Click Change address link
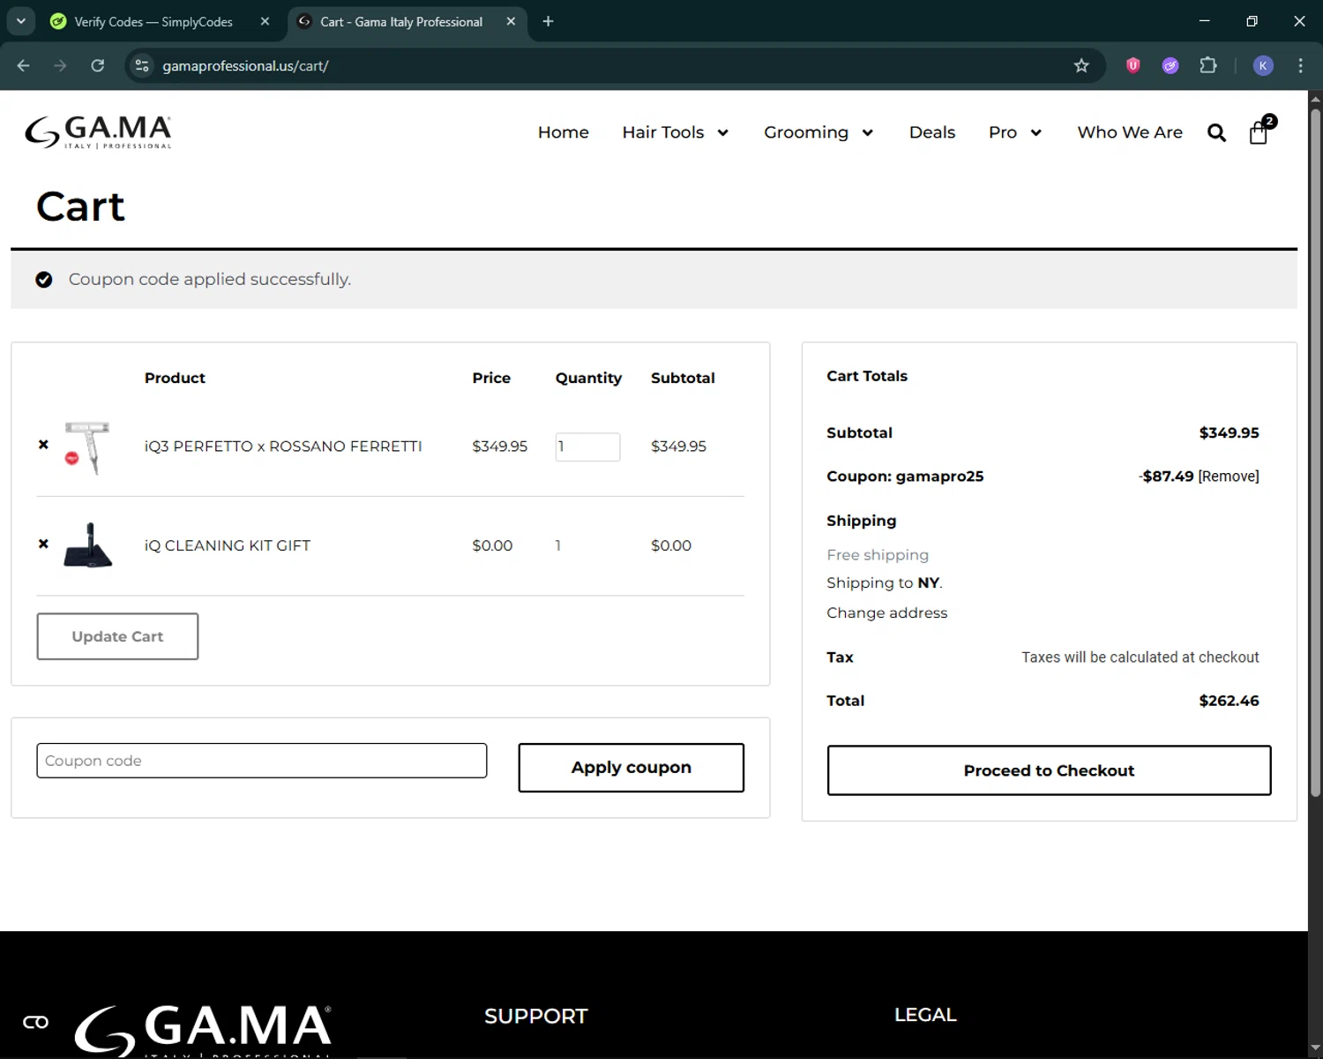This screenshot has width=1323, height=1059. click(886, 612)
